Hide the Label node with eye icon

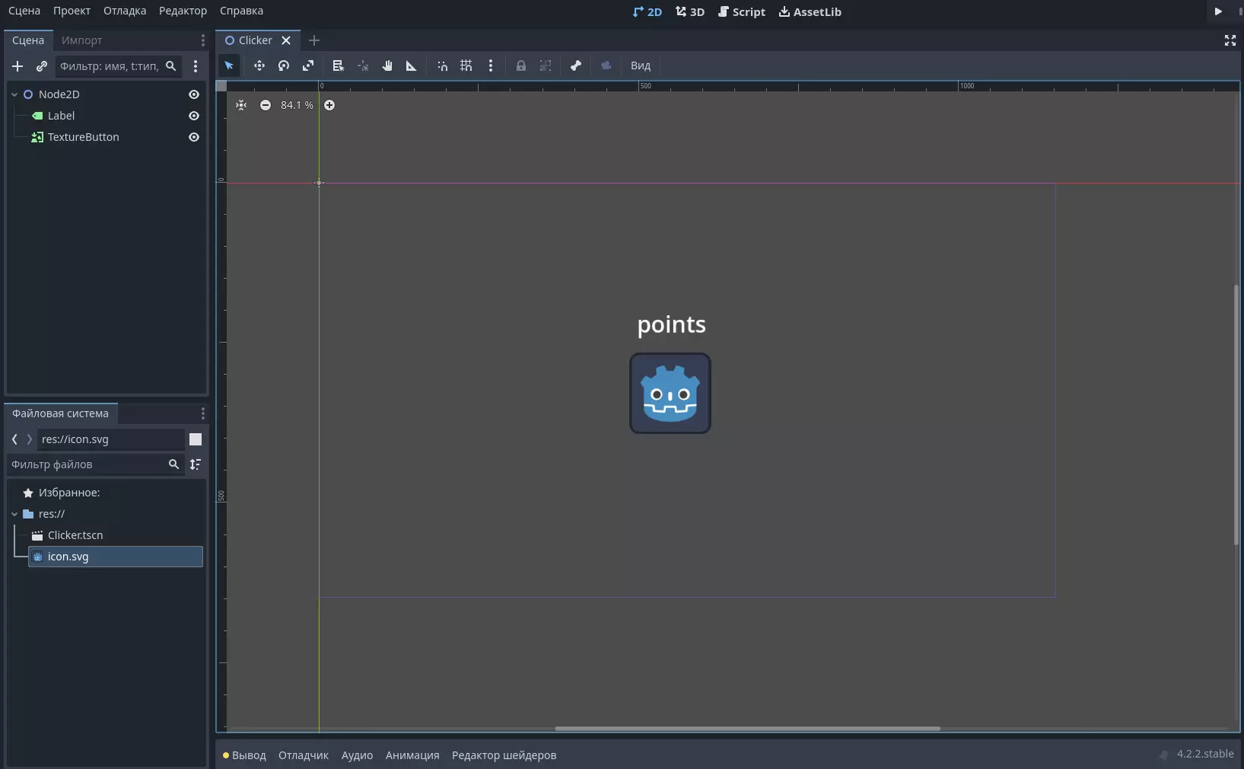coord(194,116)
